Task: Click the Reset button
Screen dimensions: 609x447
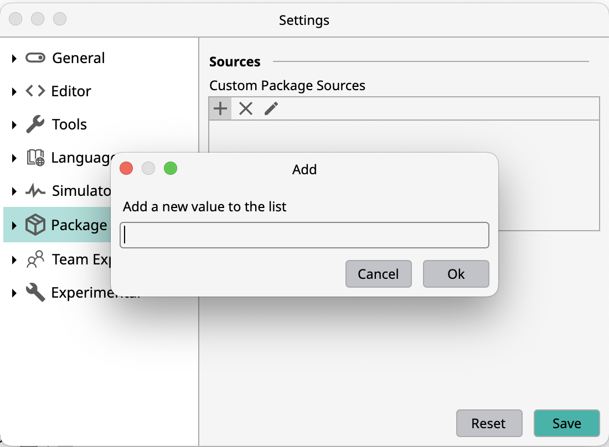Action: click(489, 423)
